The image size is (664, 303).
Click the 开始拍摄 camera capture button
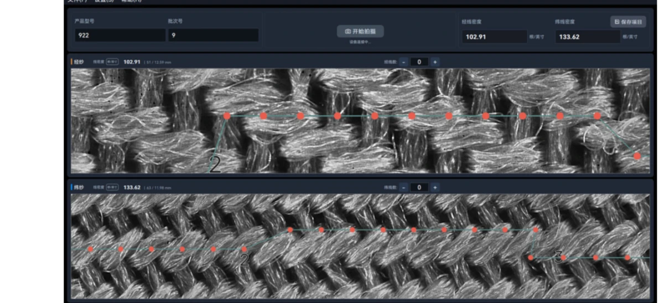(360, 32)
